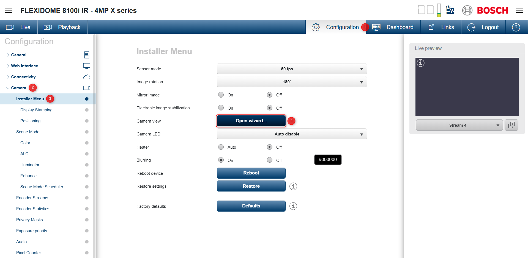Screen dimensions: 528x258
Task: Show info for Factory defaults
Action: (293, 206)
